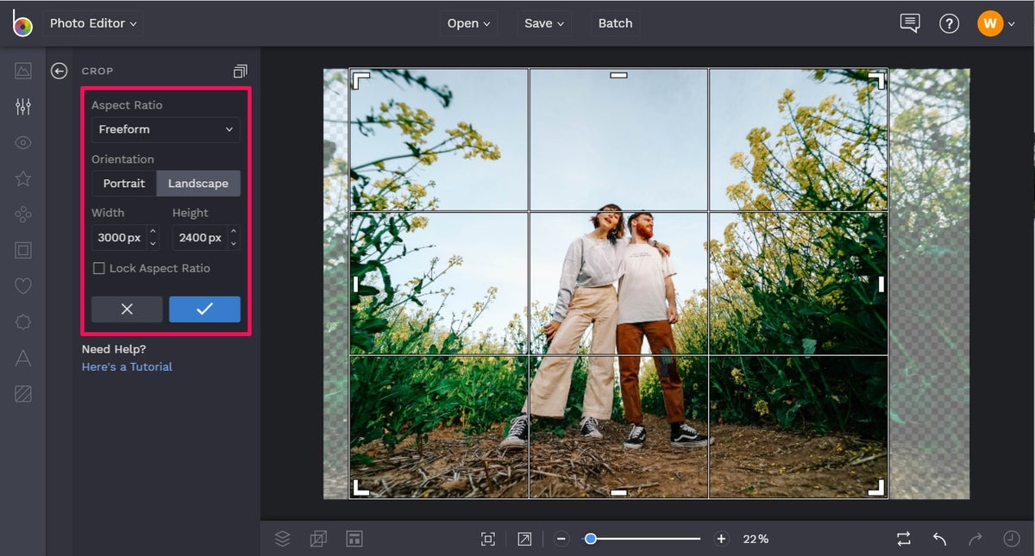
Task: Fit the image to the screen
Action: 488,538
